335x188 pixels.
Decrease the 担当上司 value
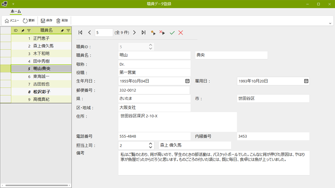point(151,147)
